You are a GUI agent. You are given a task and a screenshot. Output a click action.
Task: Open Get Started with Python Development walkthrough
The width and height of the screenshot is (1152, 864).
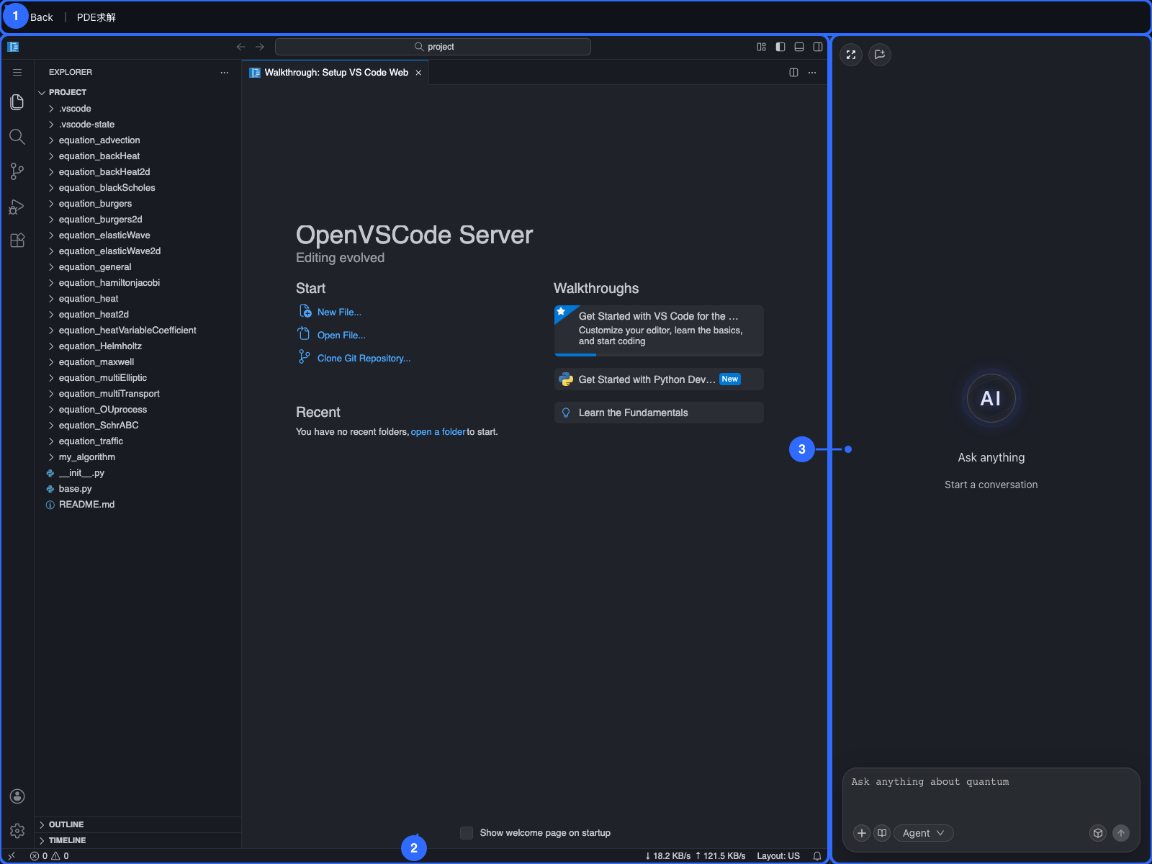pos(659,379)
